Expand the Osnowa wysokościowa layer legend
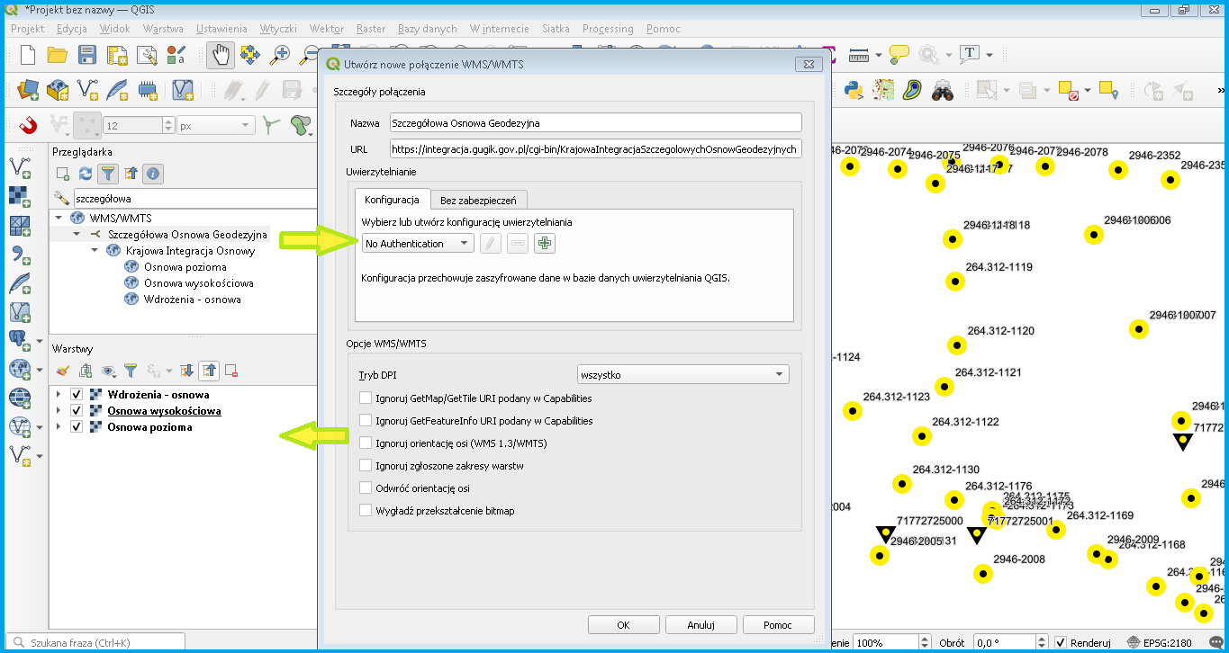 tap(59, 411)
